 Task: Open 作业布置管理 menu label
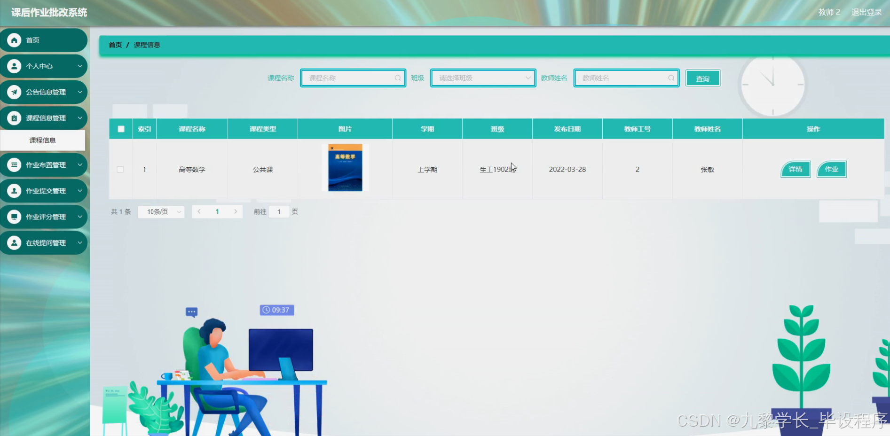point(46,165)
